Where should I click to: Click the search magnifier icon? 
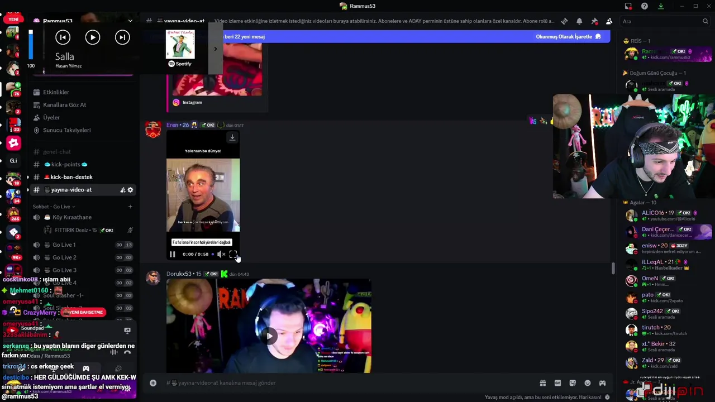pos(705,21)
